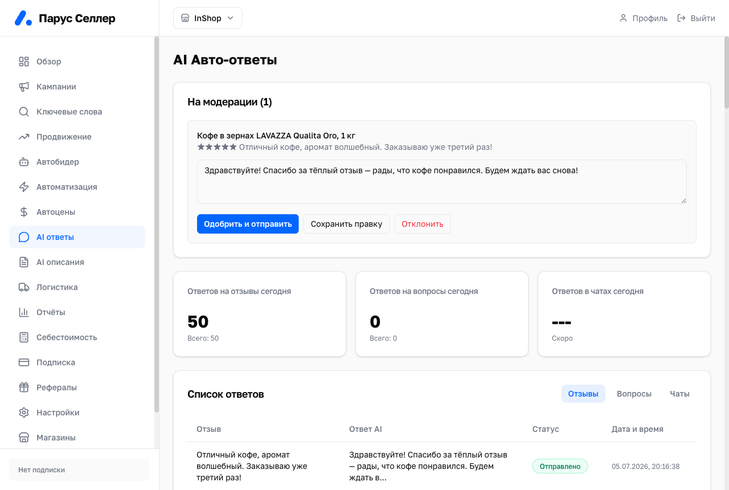This screenshot has height=490, width=729.
Task: Click the document icon for AI описания
Action: click(x=24, y=262)
